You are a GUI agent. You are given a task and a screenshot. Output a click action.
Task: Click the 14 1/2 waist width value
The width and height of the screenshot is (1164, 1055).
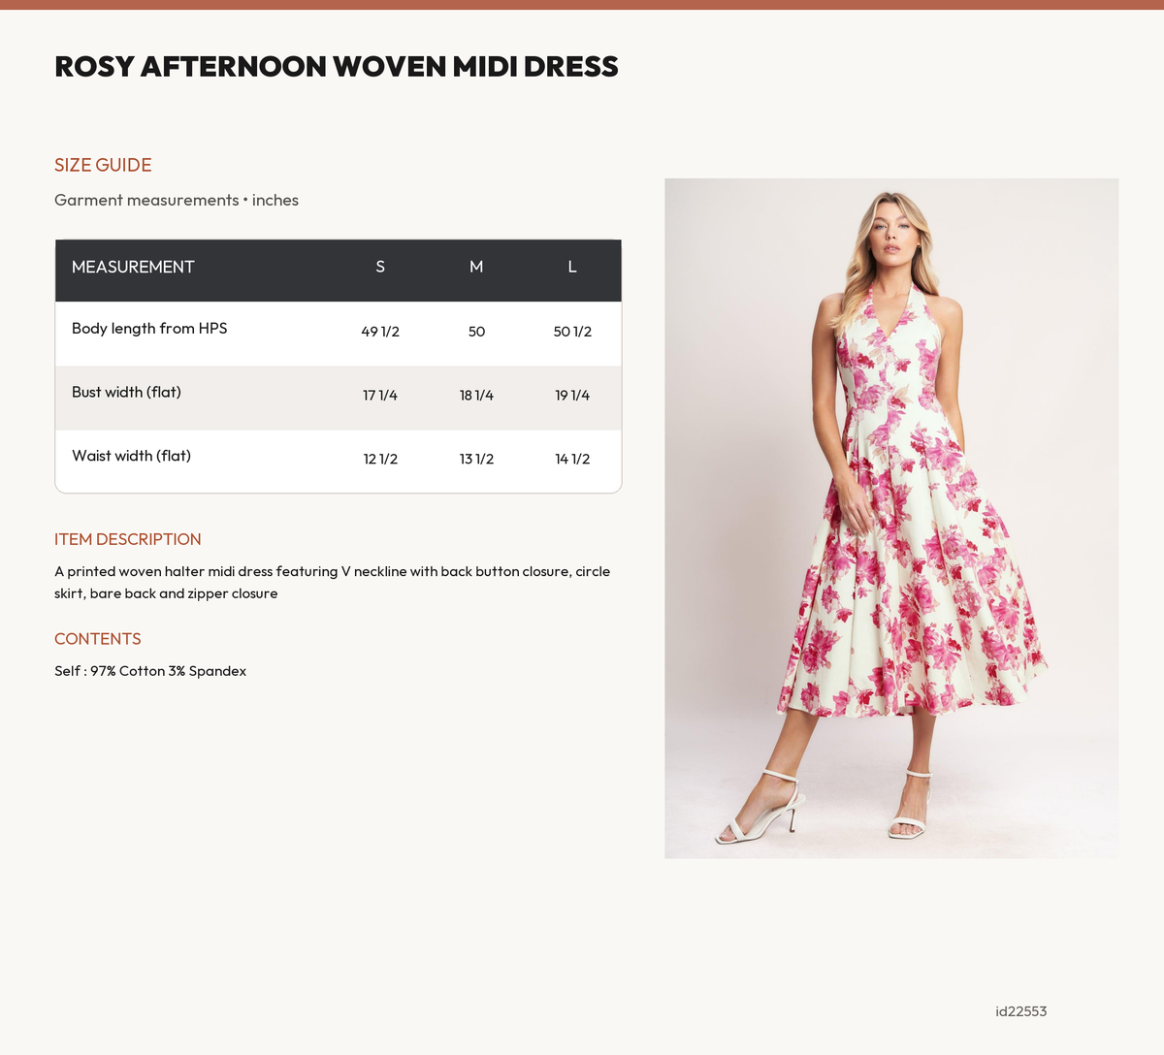(x=572, y=460)
